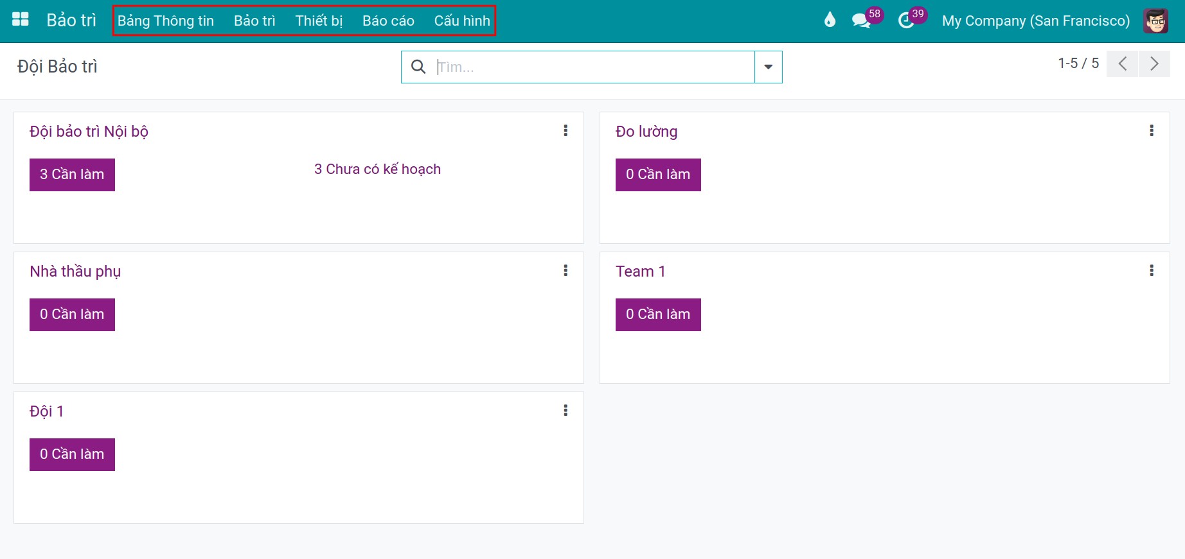Focus the Tìm... search input field
This screenshot has height=559, width=1185.
pos(594,67)
